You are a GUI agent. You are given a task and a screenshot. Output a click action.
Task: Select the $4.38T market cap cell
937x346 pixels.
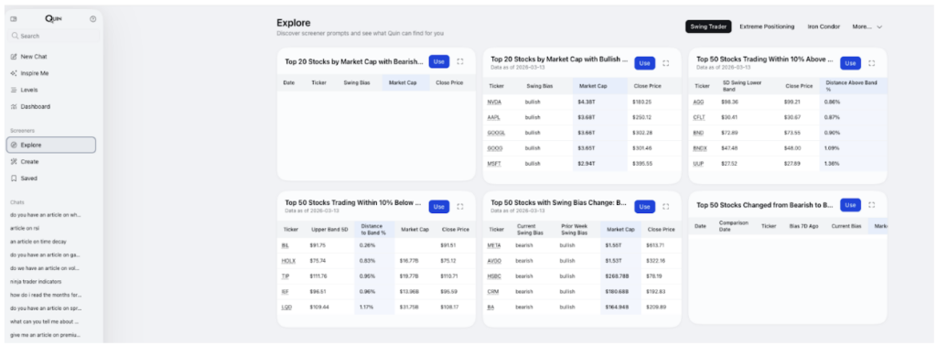pos(600,103)
